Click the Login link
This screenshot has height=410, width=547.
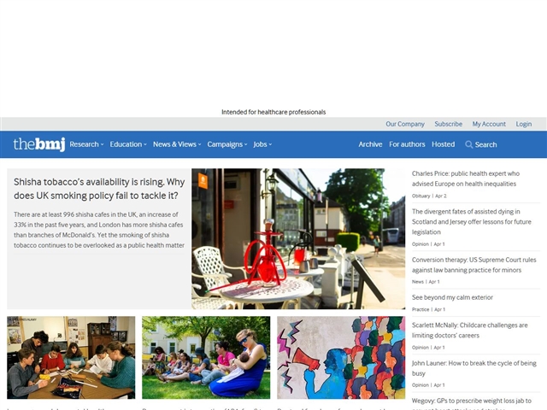pyautogui.click(x=524, y=124)
